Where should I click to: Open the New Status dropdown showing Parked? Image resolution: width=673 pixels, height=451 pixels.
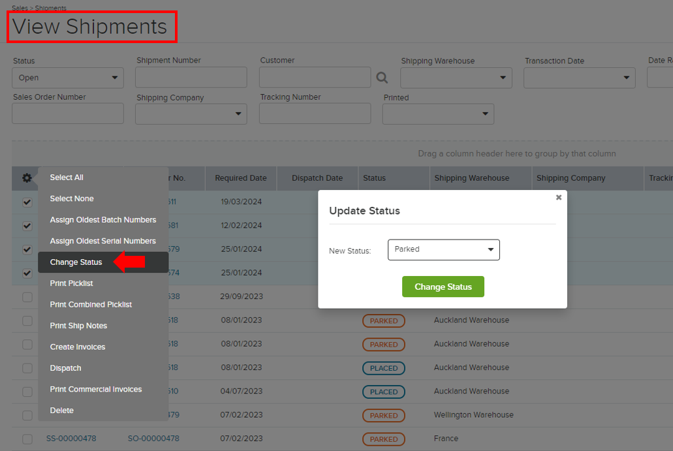pyautogui.click(x=443, y=249)
